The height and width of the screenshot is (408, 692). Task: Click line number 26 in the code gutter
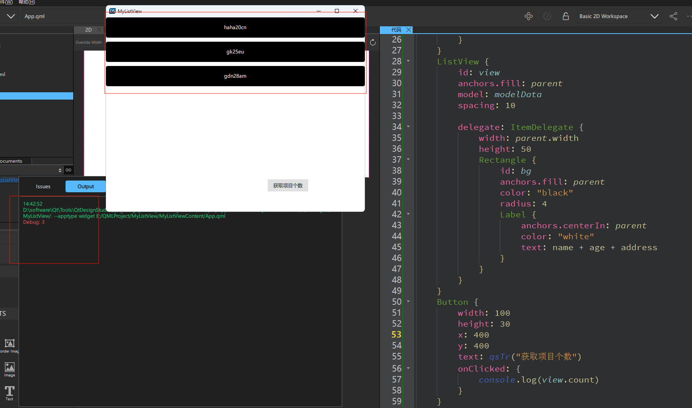click(x=397, y=39)
